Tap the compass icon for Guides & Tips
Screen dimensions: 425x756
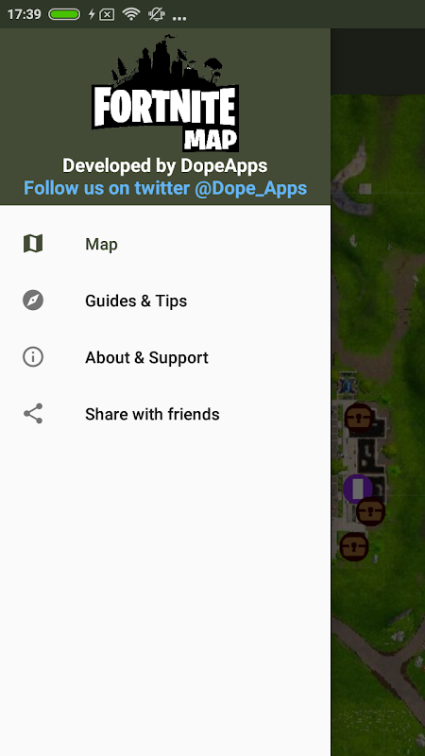pyautogui.click(x=33, y=301)
